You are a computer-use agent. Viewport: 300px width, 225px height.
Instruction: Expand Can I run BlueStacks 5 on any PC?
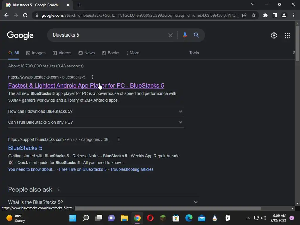click(x=96, y=122)
